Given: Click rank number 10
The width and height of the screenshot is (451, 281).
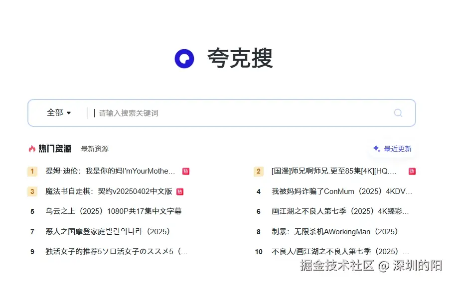Looking at the screenshot, I should [259, 252].
